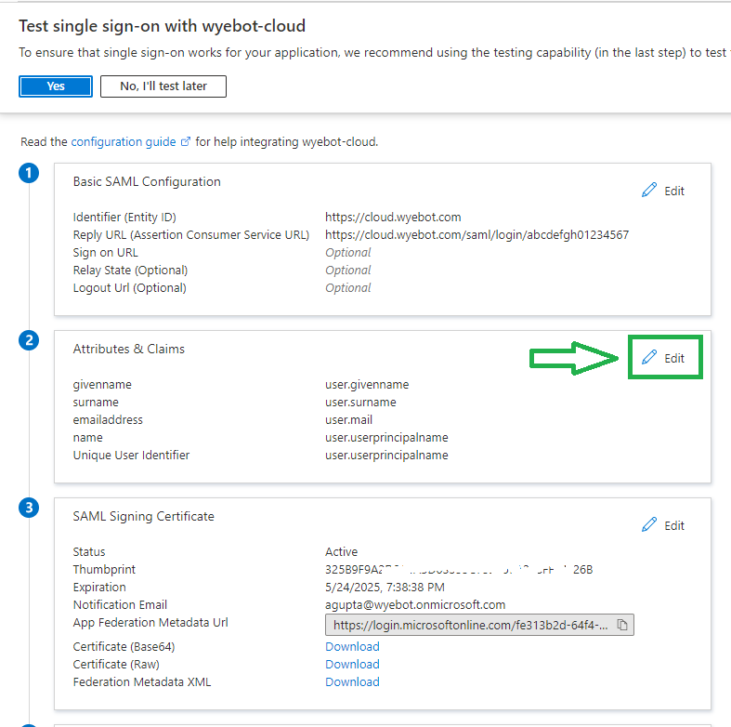
Task: Click pencil icon in SAML Signing Certificate
Action: (649, 524)
